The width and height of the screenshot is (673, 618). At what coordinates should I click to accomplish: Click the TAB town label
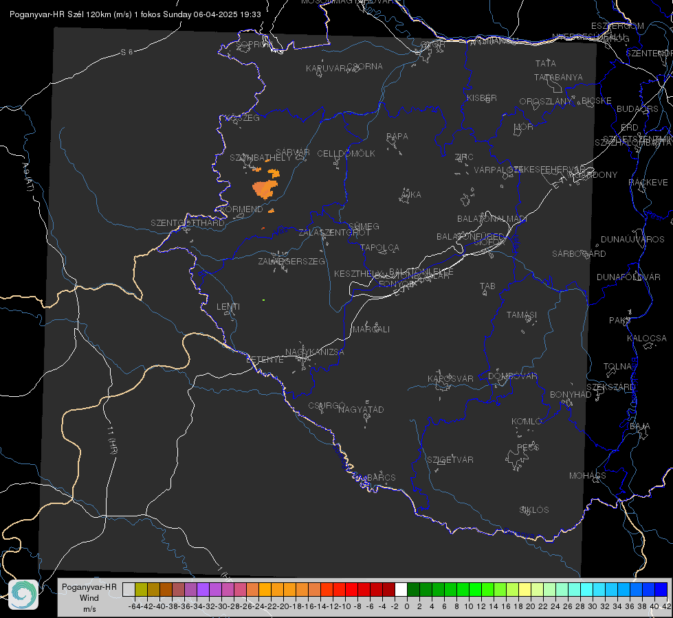[x=487, y=286]
